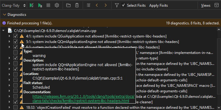Viewport: 221px width, 110px height.
Task: Click the gray stop button icon
Action: 48,5
